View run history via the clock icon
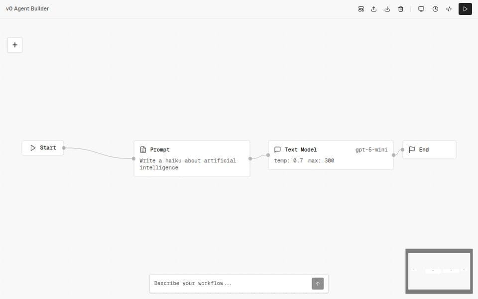Screen dimensions: 478x299 (x=435, y=8)
